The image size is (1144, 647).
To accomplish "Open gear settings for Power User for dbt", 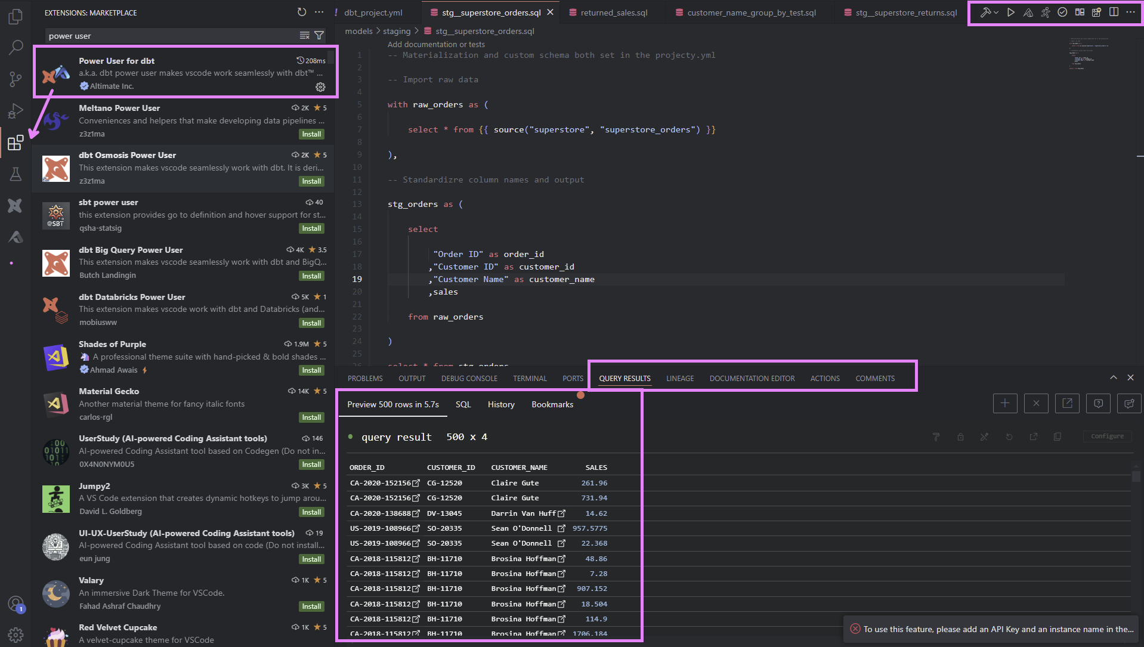I will tap(320, 87).
